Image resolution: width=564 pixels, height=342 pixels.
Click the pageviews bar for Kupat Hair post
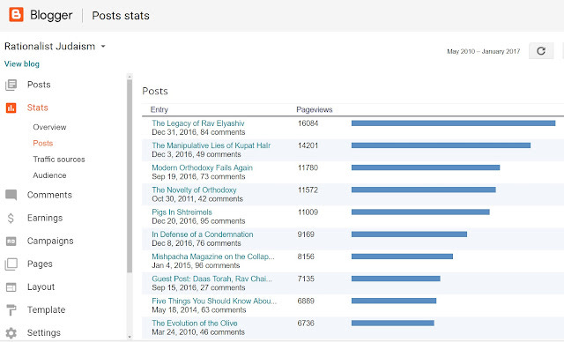(x=441, y=145)
